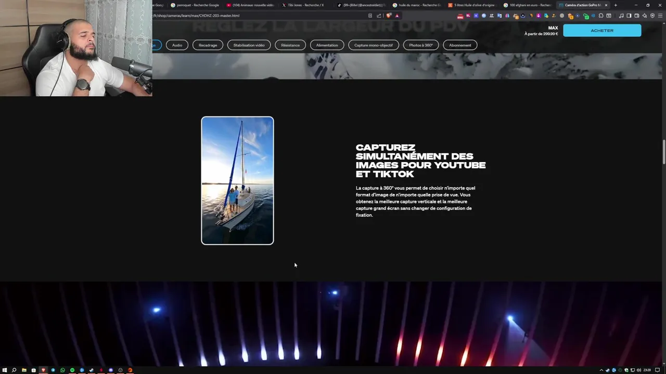
Task: Open the Brave Wallet icon
Action: pyautogui.click(x=636, y=16)
